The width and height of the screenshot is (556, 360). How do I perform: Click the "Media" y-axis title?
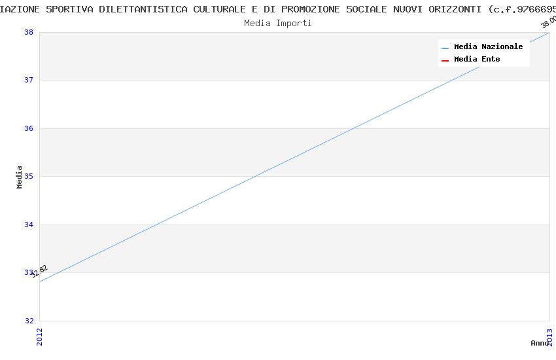pos(20,177)
